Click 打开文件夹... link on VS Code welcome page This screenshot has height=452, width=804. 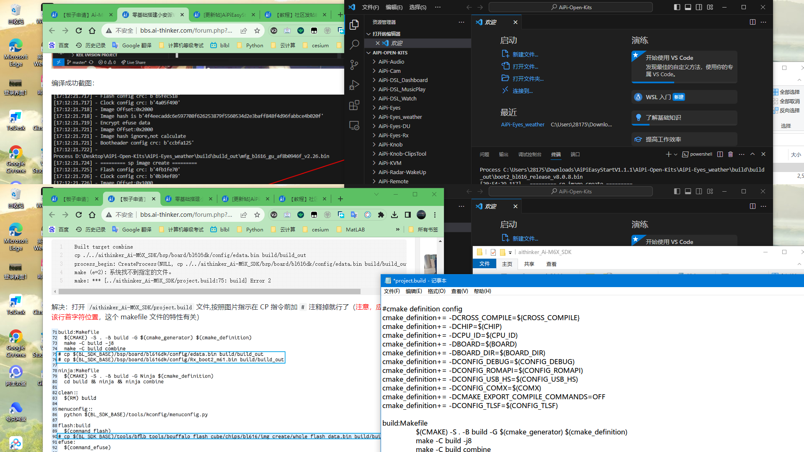coord(528,79)
